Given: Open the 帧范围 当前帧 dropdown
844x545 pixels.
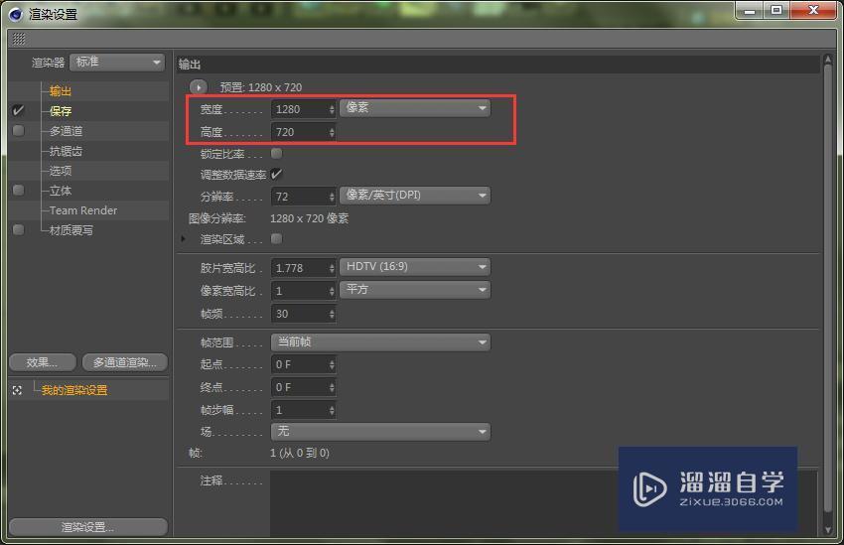Looking at the screenshot, I should [x=380, y=342].
